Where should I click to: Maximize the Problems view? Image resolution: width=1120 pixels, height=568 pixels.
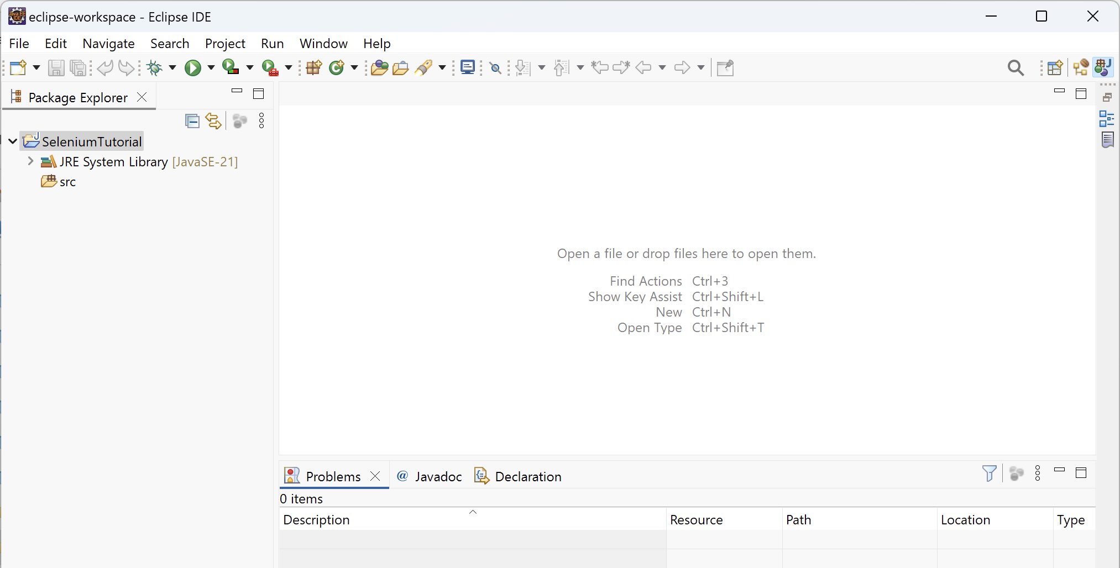1082,473
